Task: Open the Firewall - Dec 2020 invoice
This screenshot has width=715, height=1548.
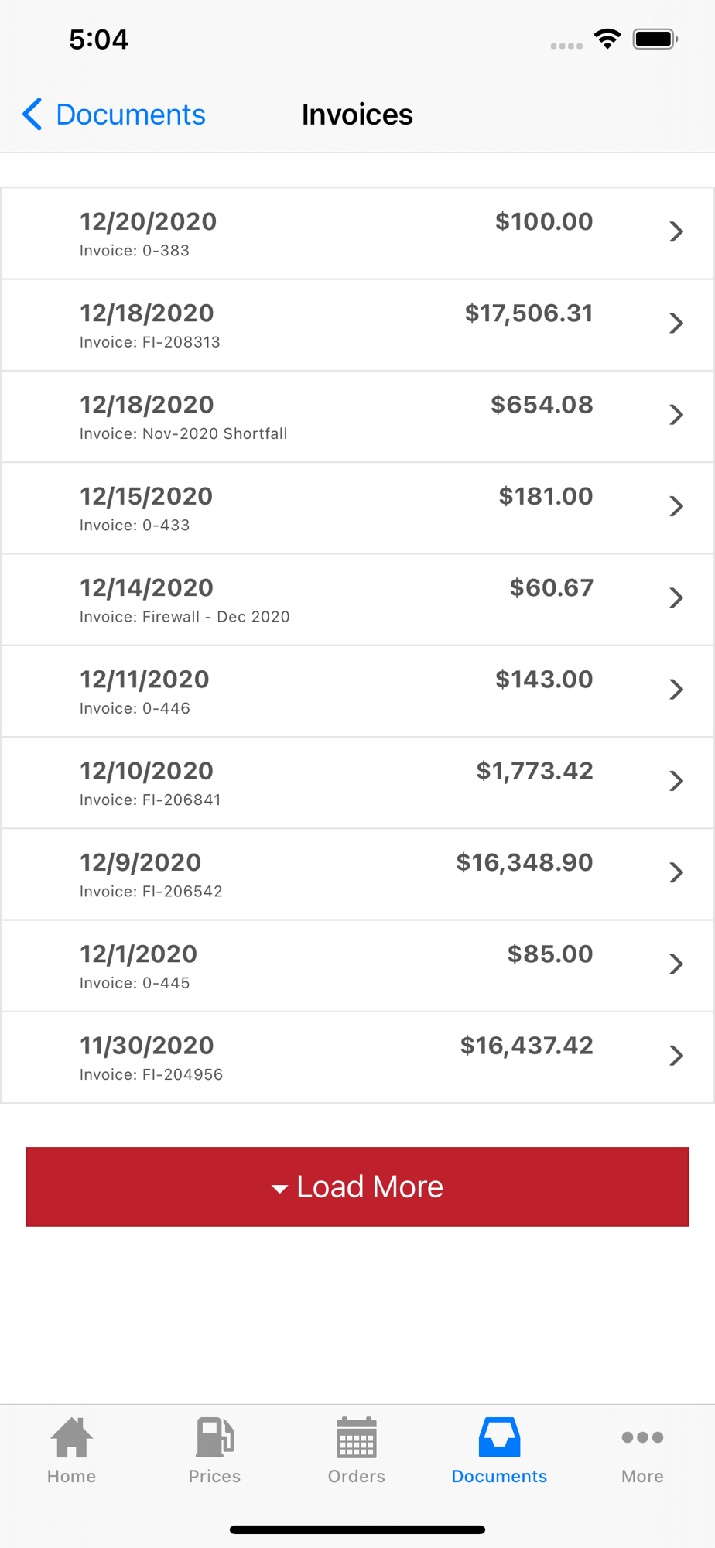Action: 357,599
